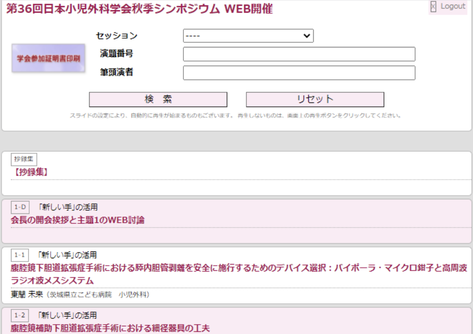Open the 【抄録集】 link
473x334 pixels.
point(30,172)
